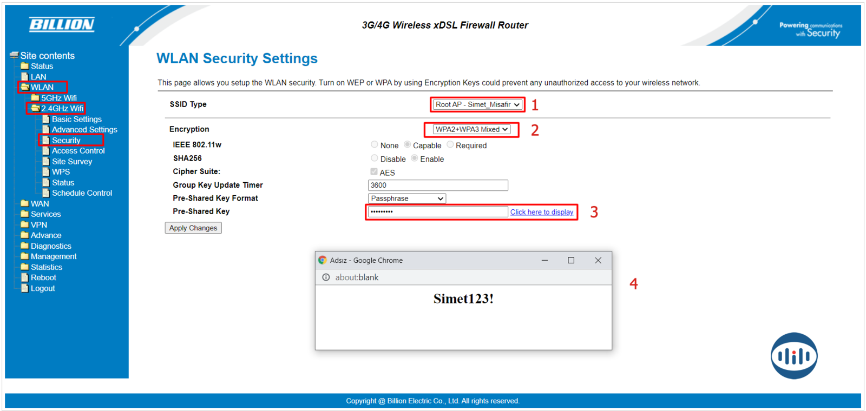Select the IEEE 802.11w Required radio button
The width and height of the screenshot is (866, 411).
tap(450, 145)
